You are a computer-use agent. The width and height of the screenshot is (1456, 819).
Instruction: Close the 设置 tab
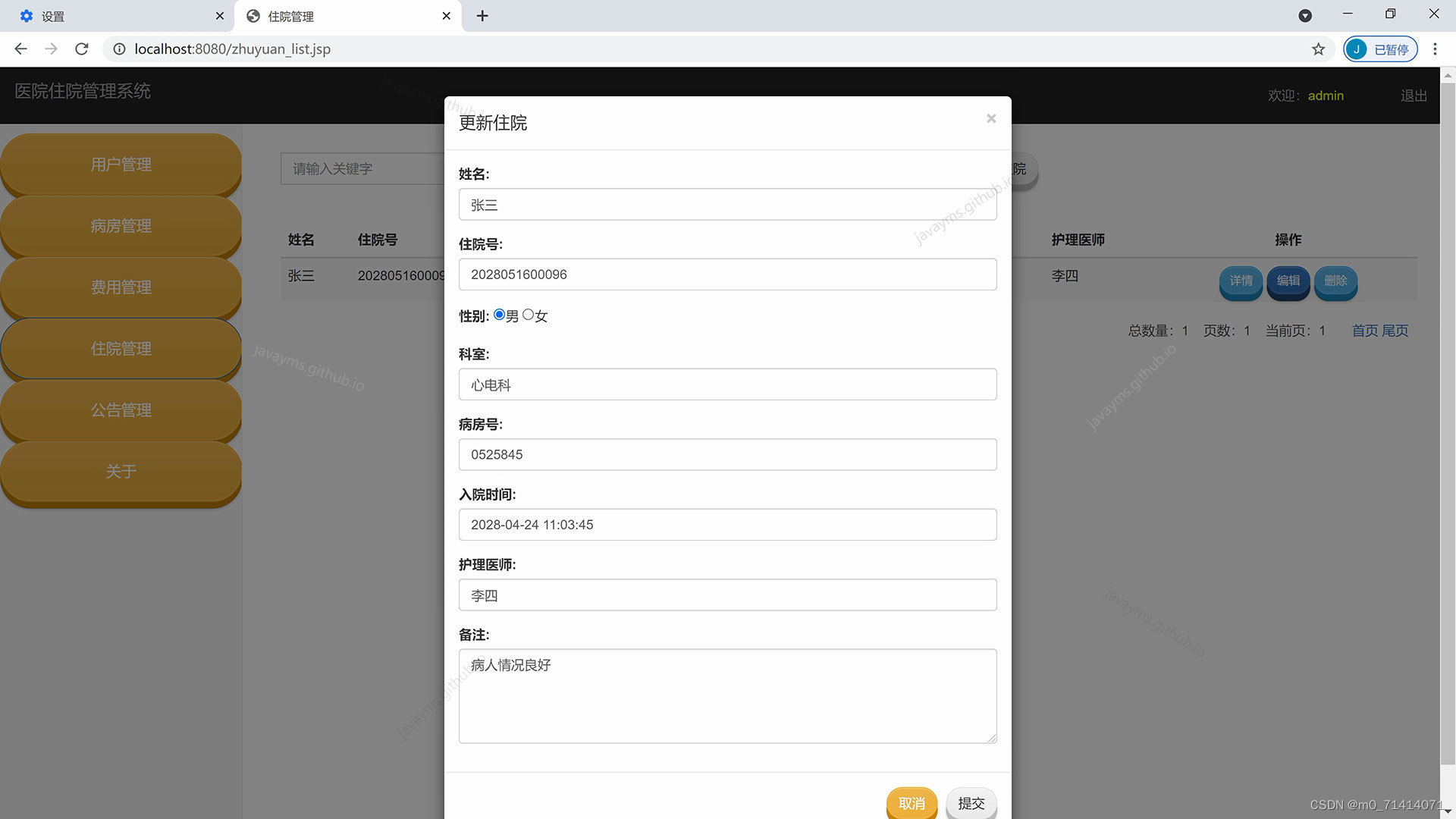coord(219,16)
